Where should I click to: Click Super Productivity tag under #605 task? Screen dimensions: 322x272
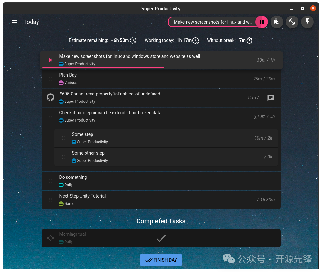[77, 101]
